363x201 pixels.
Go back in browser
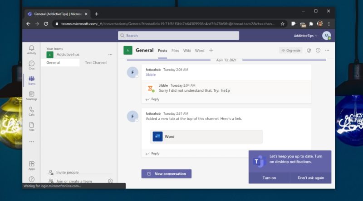tap(28, 24)
